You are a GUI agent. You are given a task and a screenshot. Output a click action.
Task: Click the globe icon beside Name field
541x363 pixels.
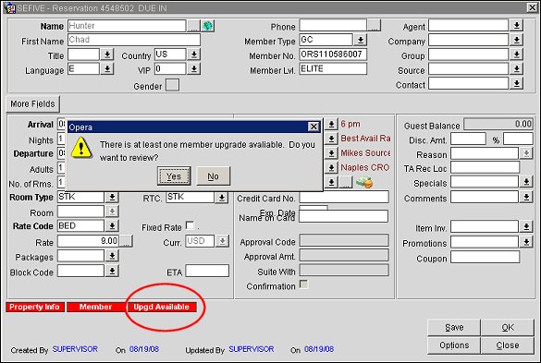click(x=208, y=26)
